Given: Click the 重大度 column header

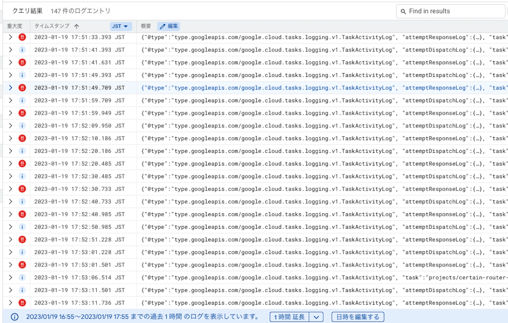Looking at the screenshot, I should click(15, 26).
